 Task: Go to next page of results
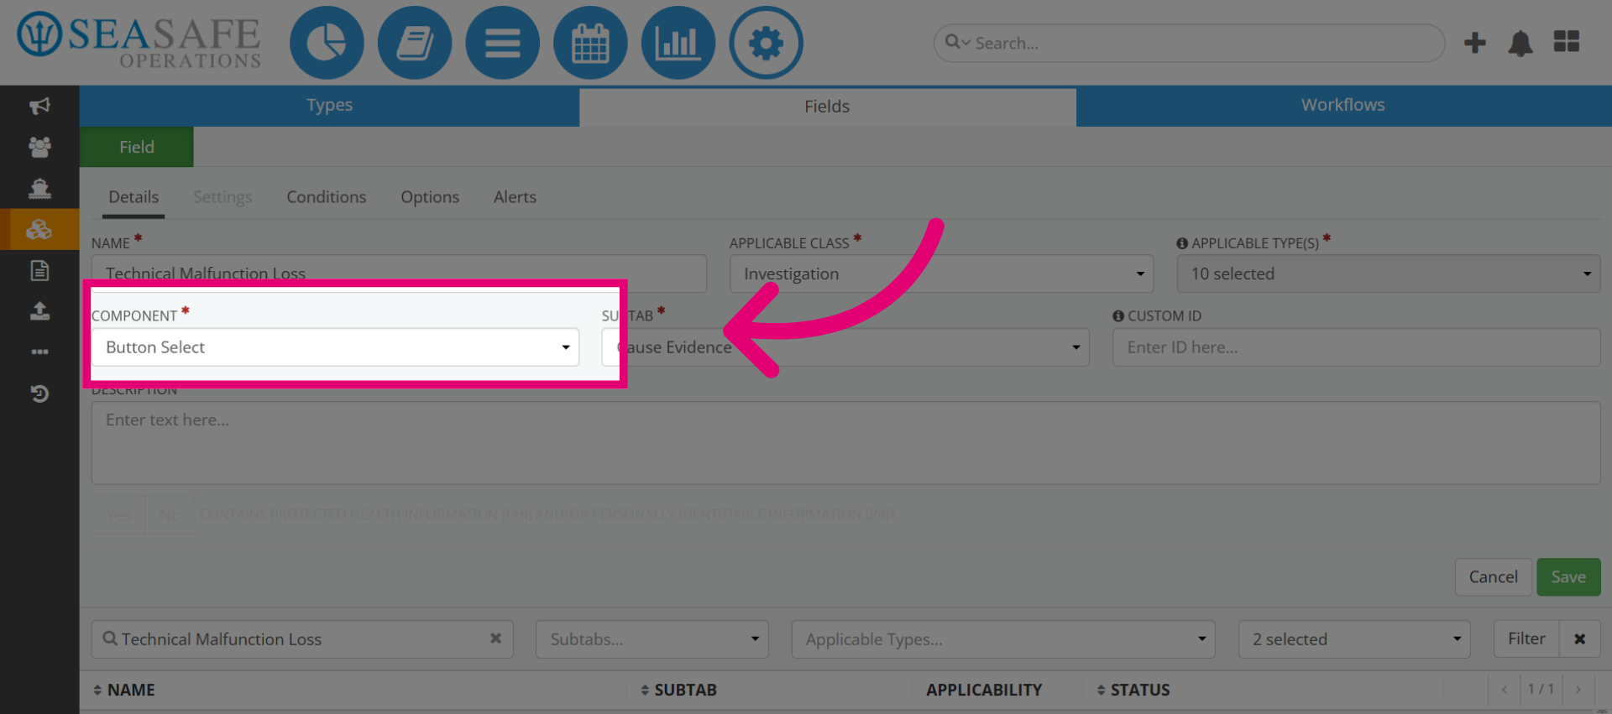1578,690
